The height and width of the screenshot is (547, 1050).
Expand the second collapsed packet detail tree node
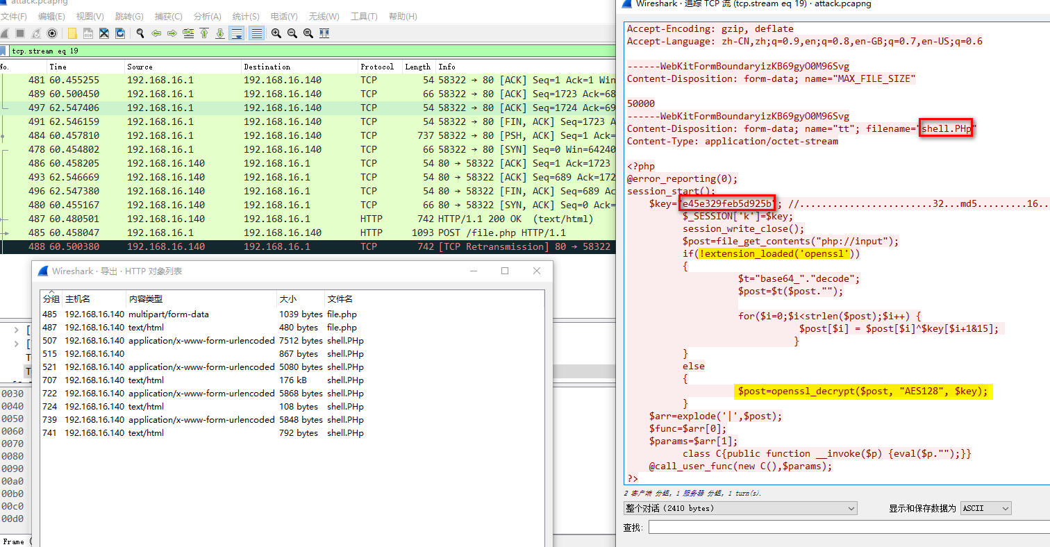[16, 344]
